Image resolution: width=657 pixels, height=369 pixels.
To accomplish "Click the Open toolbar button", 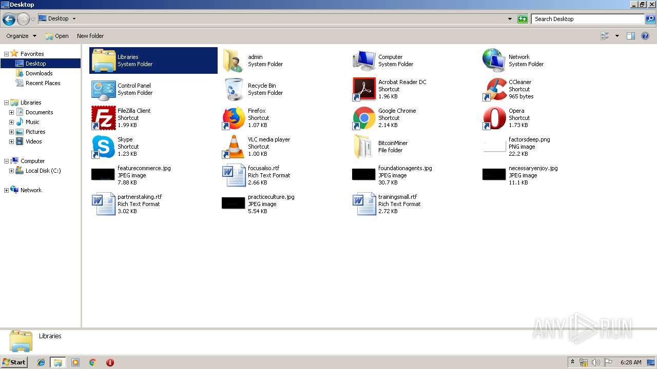I will 56,36.
